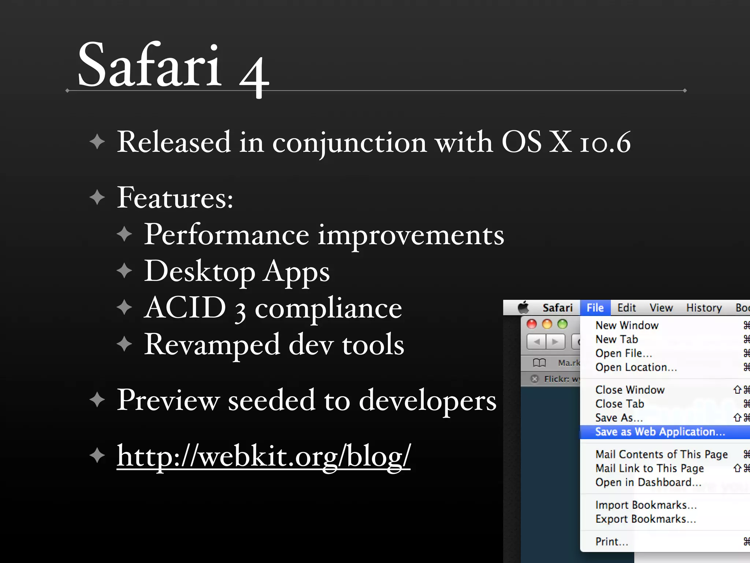The image size is (750, 563).
Task: Click the Print menu item
Action: [612, 542]
